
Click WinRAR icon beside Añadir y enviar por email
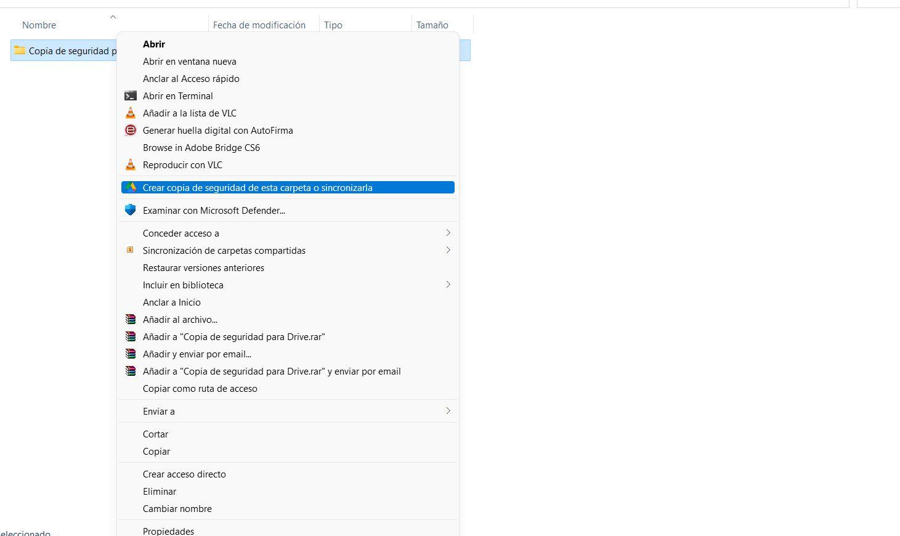tap(130, 354)
